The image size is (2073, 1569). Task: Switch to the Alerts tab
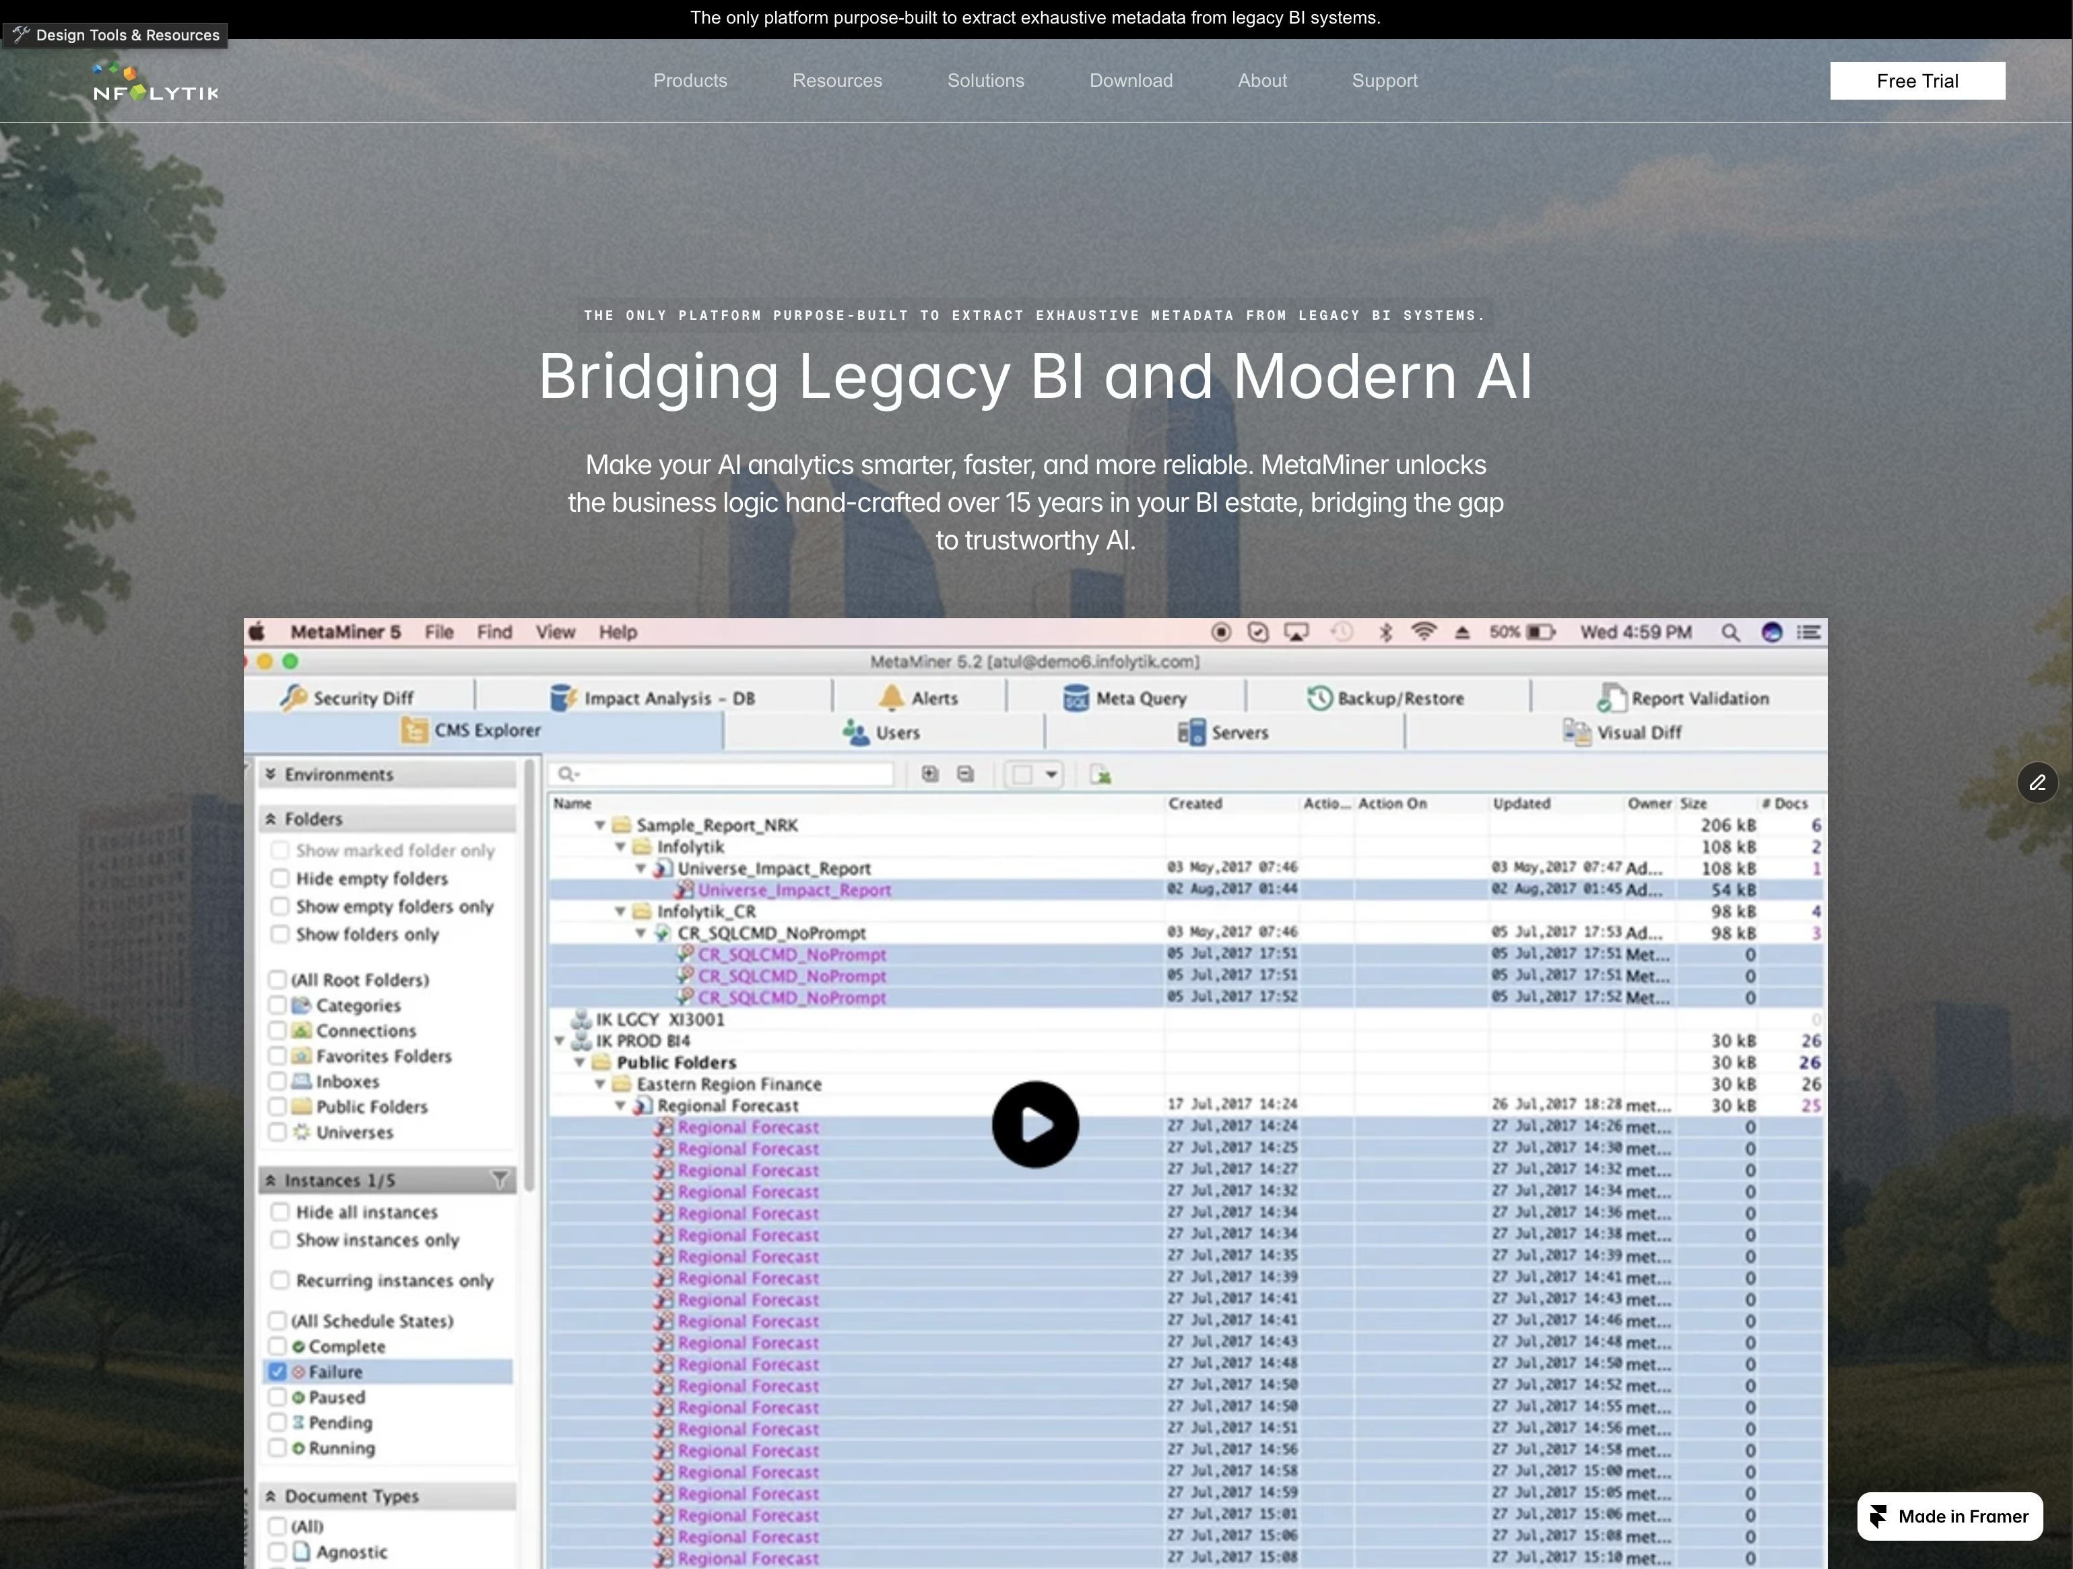pos(919,698)
